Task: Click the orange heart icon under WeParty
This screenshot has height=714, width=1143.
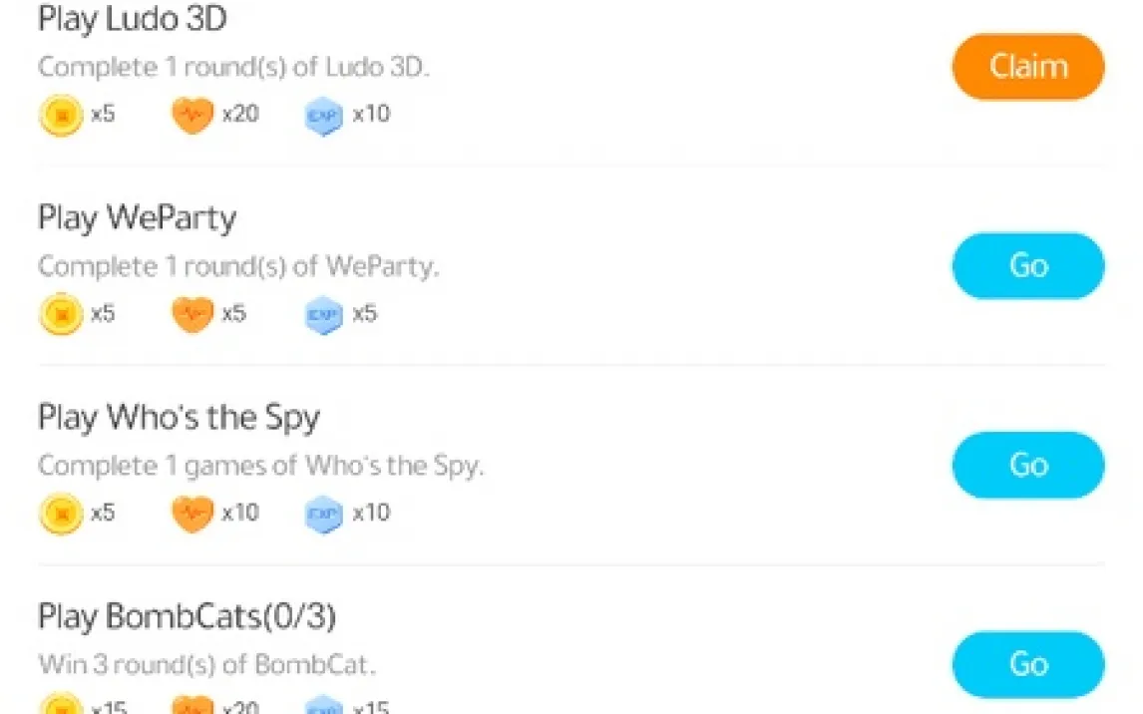Action: click(192, 314)
